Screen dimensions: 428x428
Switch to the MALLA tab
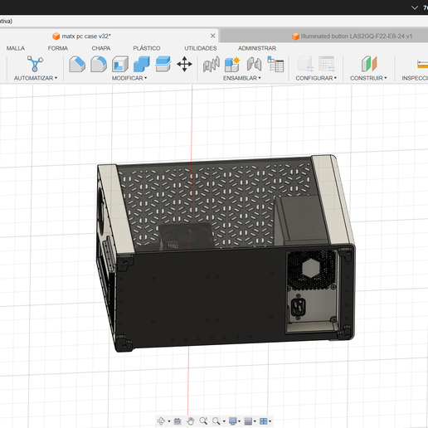click(x=16, y=48)
